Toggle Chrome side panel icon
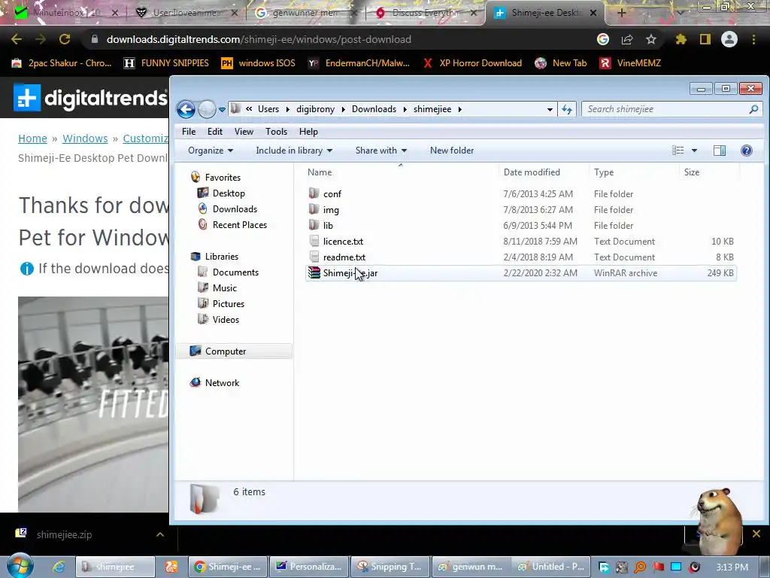This screenshot has height=578, width=770. click(705, 39)
